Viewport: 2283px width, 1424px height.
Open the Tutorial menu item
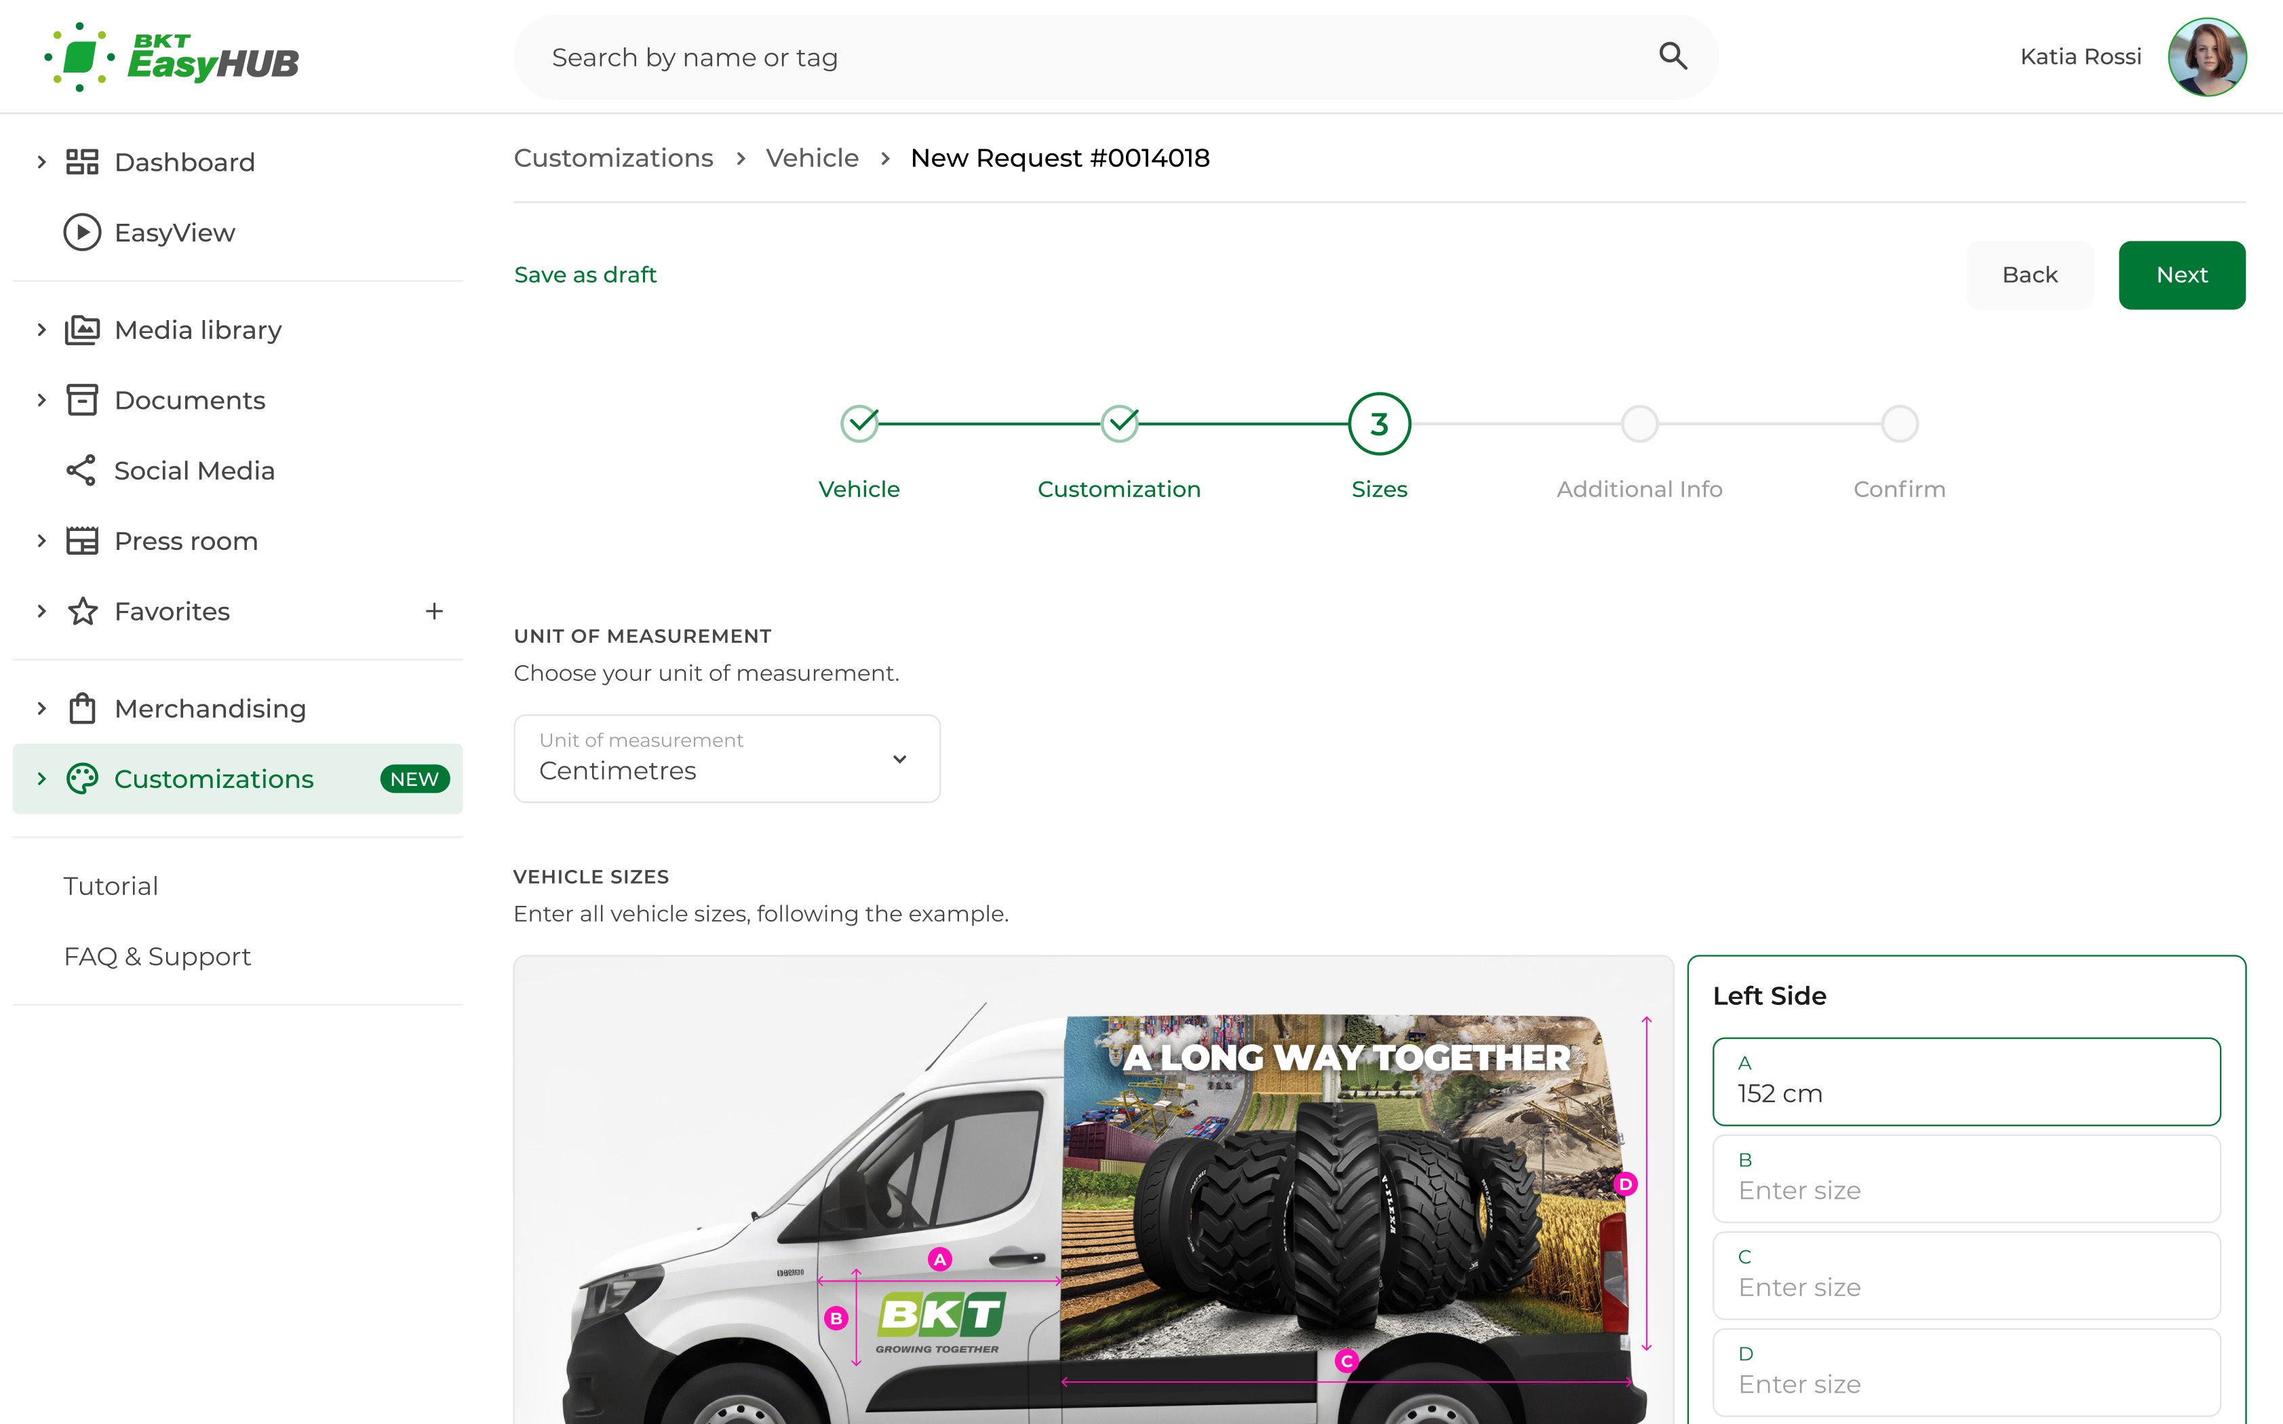pyautogui.click(x=110, y=886)
